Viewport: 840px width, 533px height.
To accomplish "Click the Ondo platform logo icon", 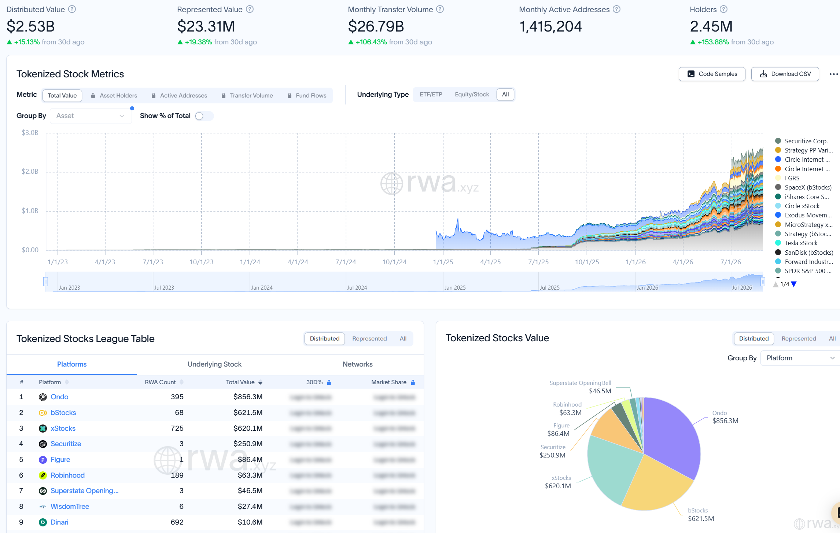I will pos(43,397).
